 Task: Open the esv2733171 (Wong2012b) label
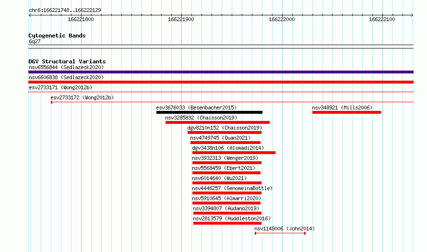tap(60, 87)
